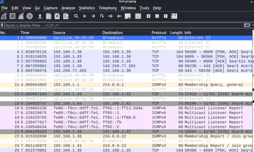Select packet 16 to ff02::1:ff13:3d4a
The height and width of the screenshot is (152, 254).
pos(126,108)
